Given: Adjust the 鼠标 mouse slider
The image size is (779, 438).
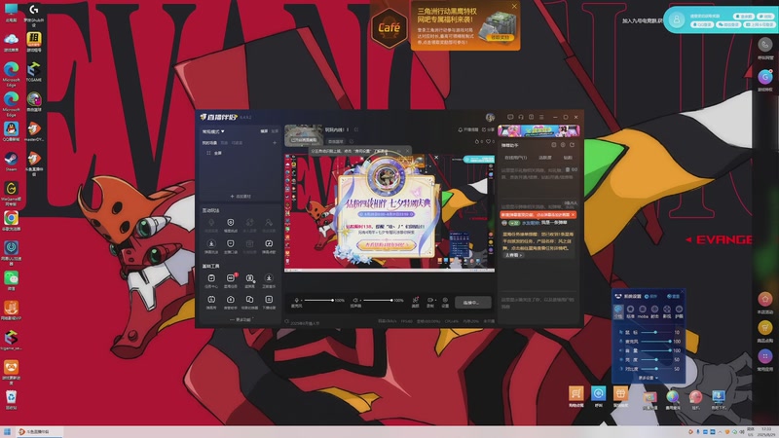Looking at the screenshot, I should [x=655, y=332].
